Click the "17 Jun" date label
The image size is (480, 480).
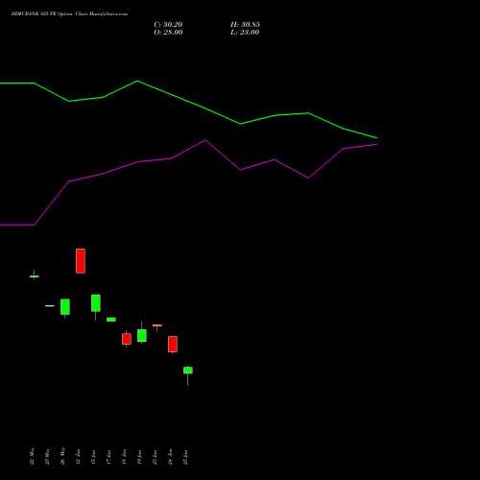click(x=108, y=457)
